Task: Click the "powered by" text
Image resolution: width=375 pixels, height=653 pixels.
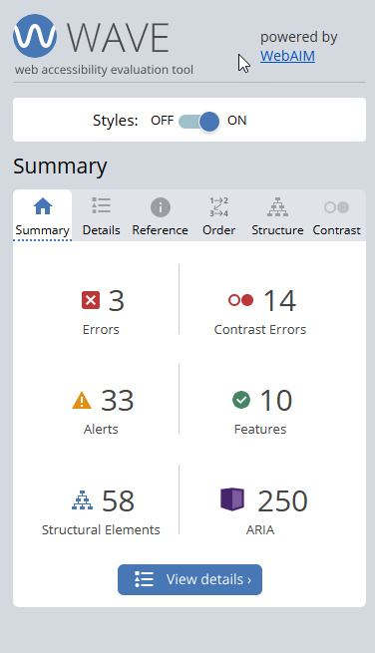Action: [x=299, y=38]
